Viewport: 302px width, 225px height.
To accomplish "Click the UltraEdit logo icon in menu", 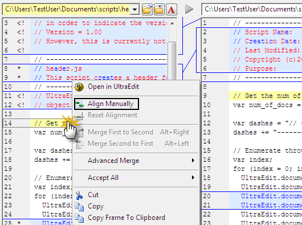I will pos(79,87).
